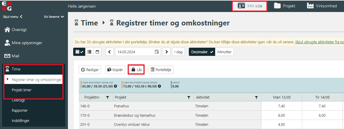Click info icon beside weekly hours total
Viewport: 344px width, 129px height.
(x=115, y=86)
